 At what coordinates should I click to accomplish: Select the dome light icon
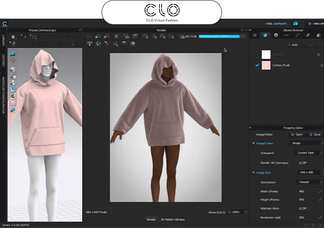coord(132,44)
